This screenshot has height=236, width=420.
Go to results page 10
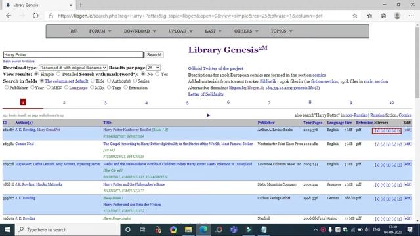(392, 102)
